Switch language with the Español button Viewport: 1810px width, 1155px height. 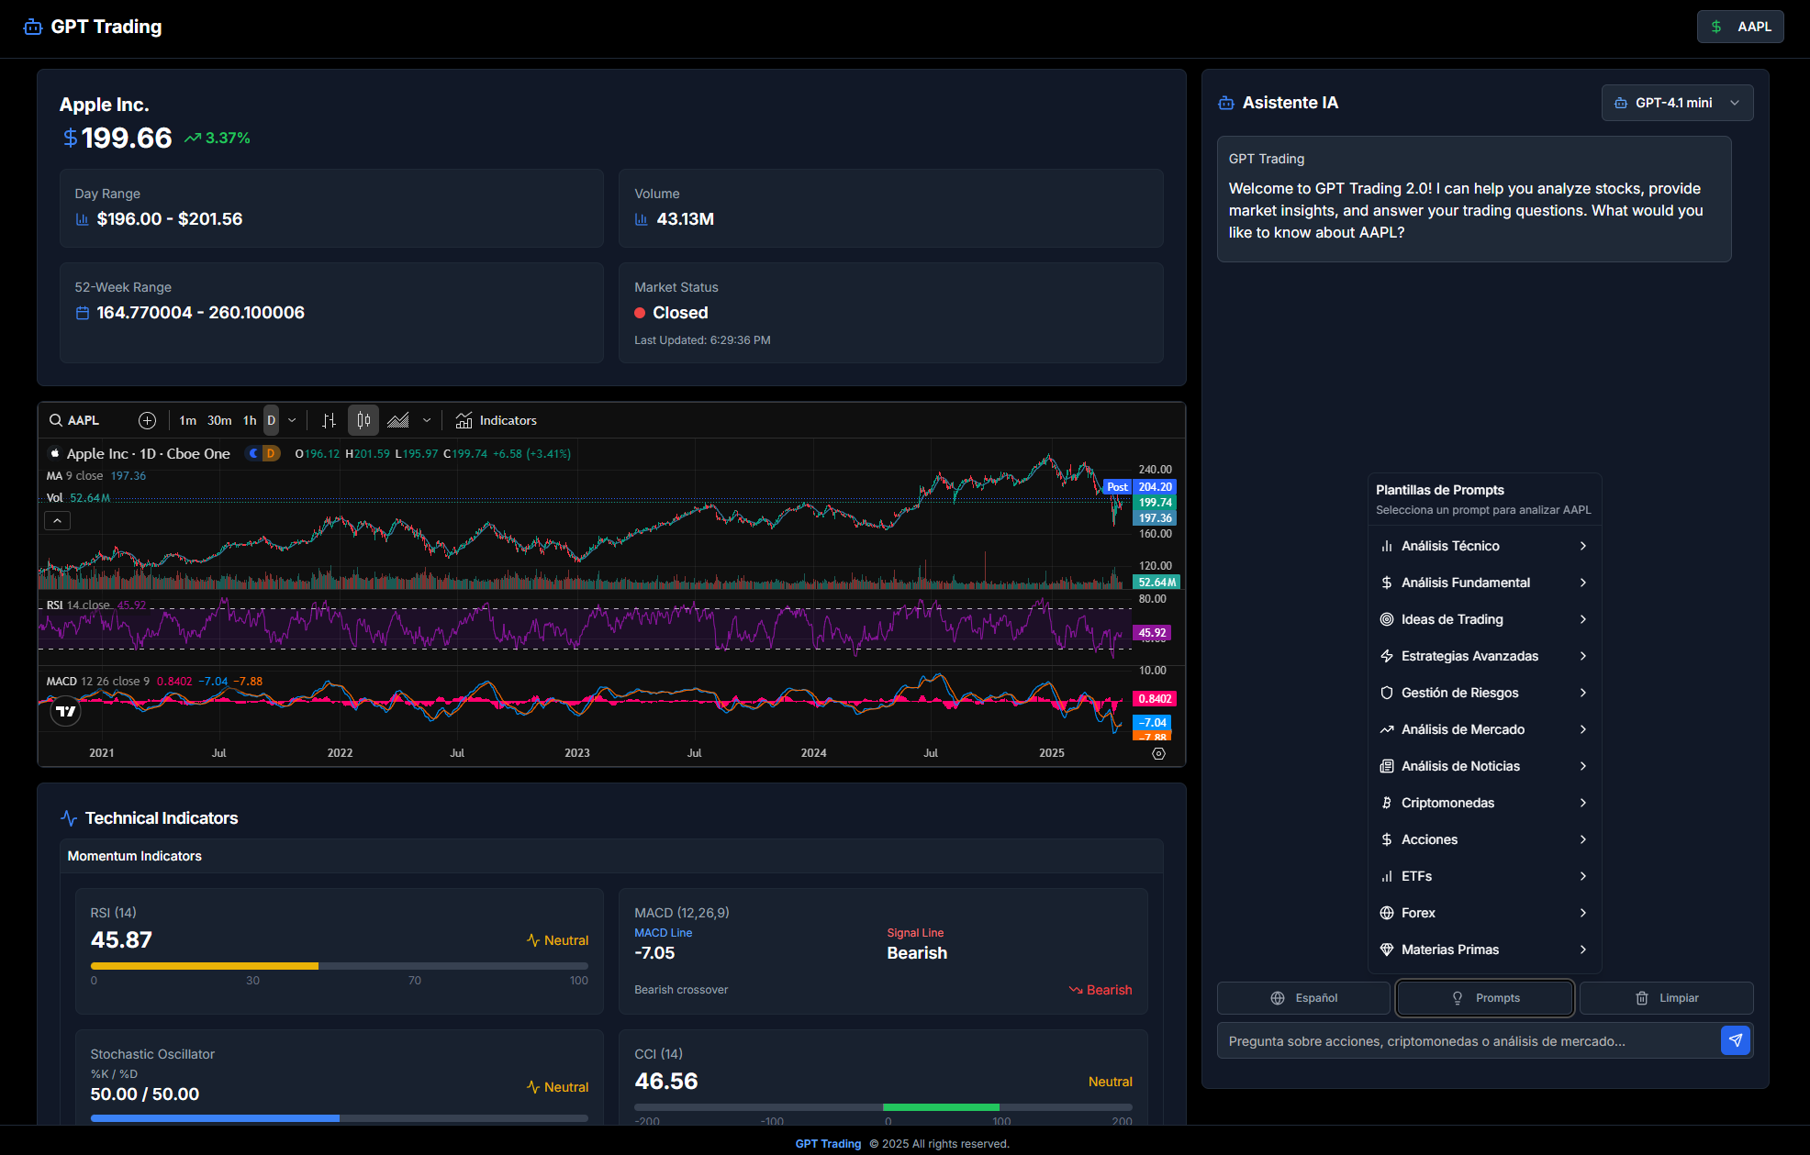point(1302,998)
